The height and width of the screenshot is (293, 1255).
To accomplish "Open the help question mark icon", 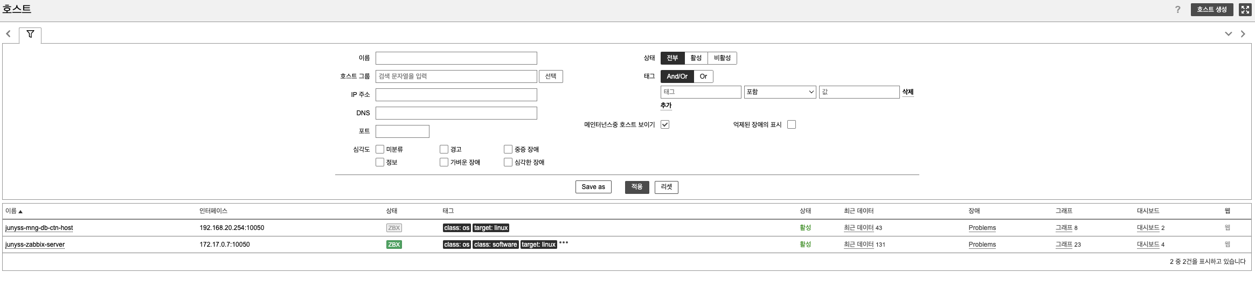I will (1177, 10).
